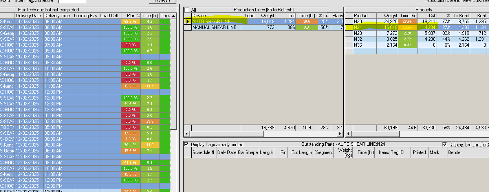This screenshot has height=192, width=489.
Task: Toggle Display Tags on Cut Sheet checkbox
Action: [x=445, y=144]
